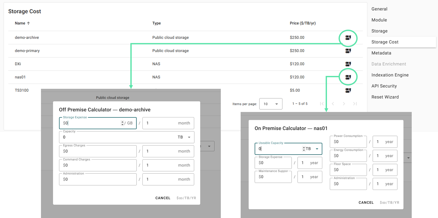Go to next page of storage list

[x=344, y=104]
